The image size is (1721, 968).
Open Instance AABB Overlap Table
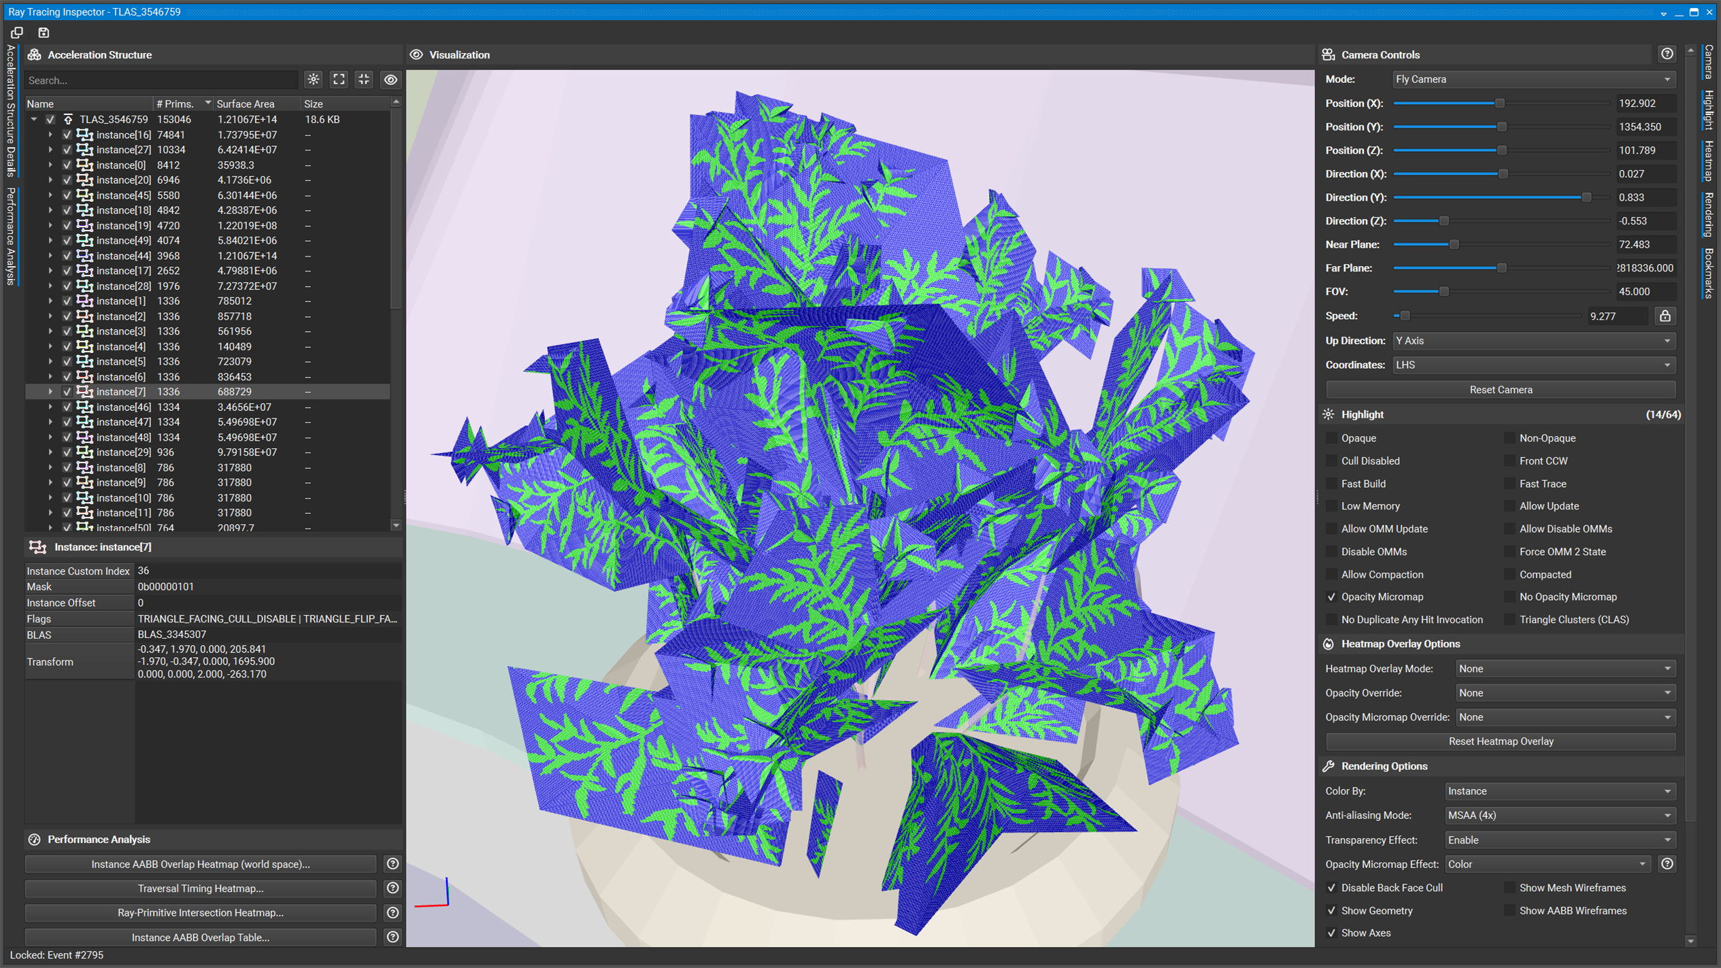(201, 937)
